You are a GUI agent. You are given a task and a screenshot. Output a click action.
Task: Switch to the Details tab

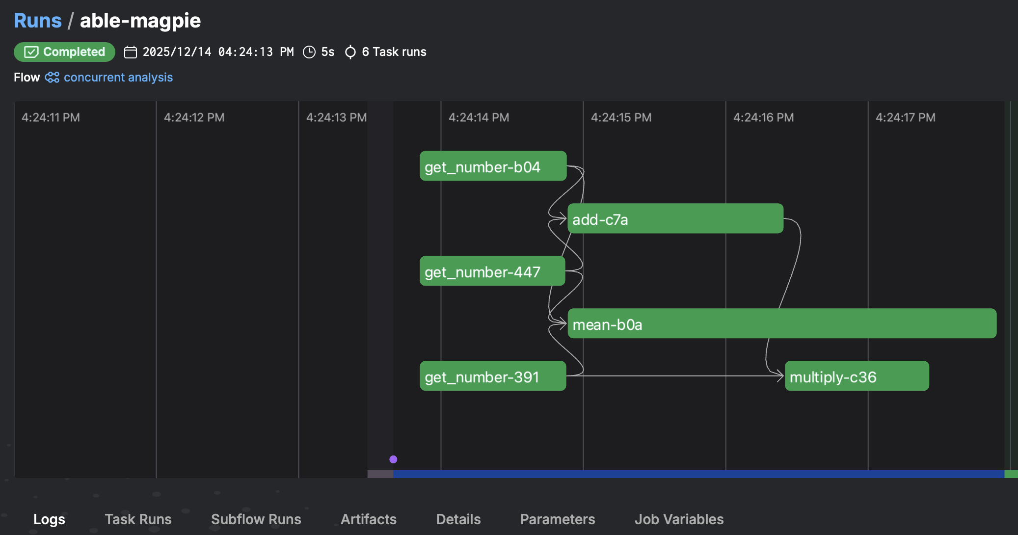458,519
